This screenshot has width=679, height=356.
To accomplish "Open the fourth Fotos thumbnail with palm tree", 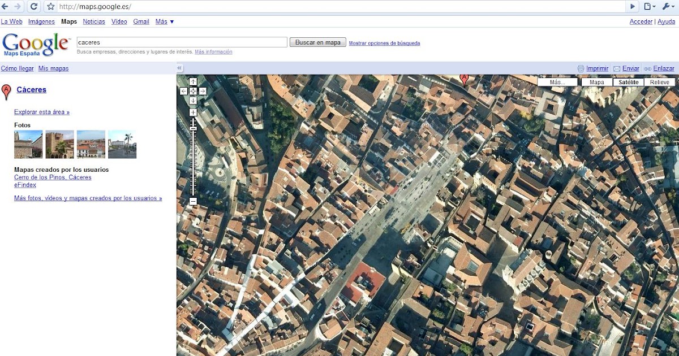I will point(122,144).
